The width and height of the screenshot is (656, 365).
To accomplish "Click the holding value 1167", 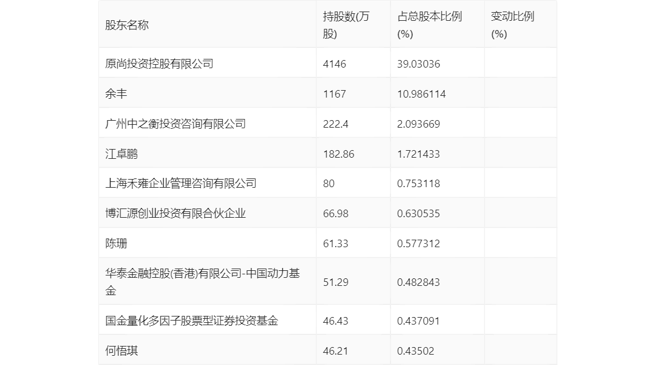I will click(x=335, y=94).
